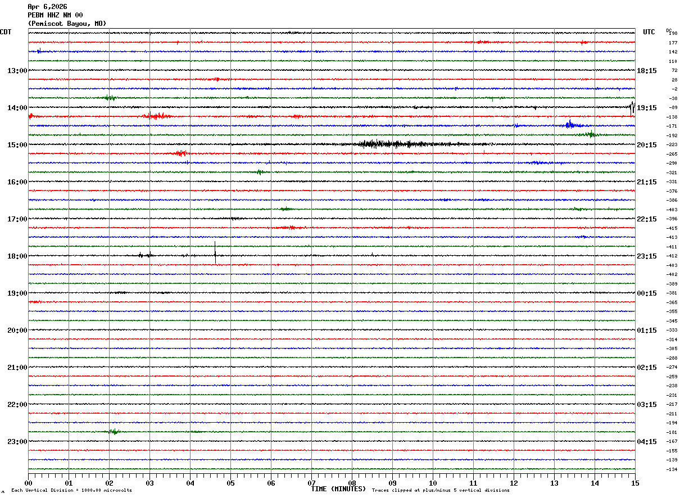Screen dimensions: 680x498
Task: Select the 19:00 CDT time label
Action: (x=17, y=293)
